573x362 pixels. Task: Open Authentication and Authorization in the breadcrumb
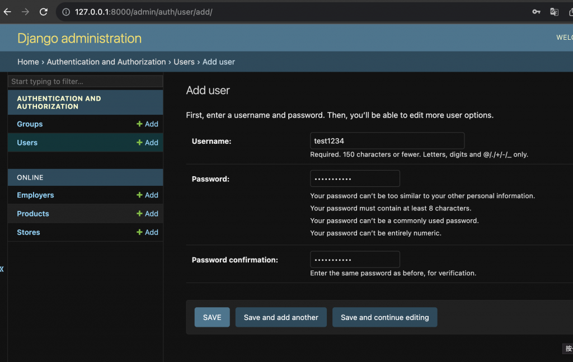coord(106,62)
